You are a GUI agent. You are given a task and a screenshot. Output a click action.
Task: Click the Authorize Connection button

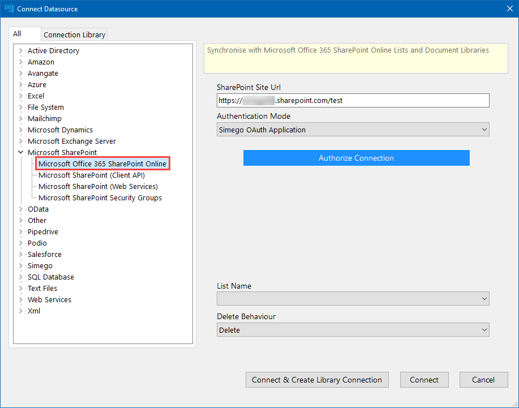point(356,158)
